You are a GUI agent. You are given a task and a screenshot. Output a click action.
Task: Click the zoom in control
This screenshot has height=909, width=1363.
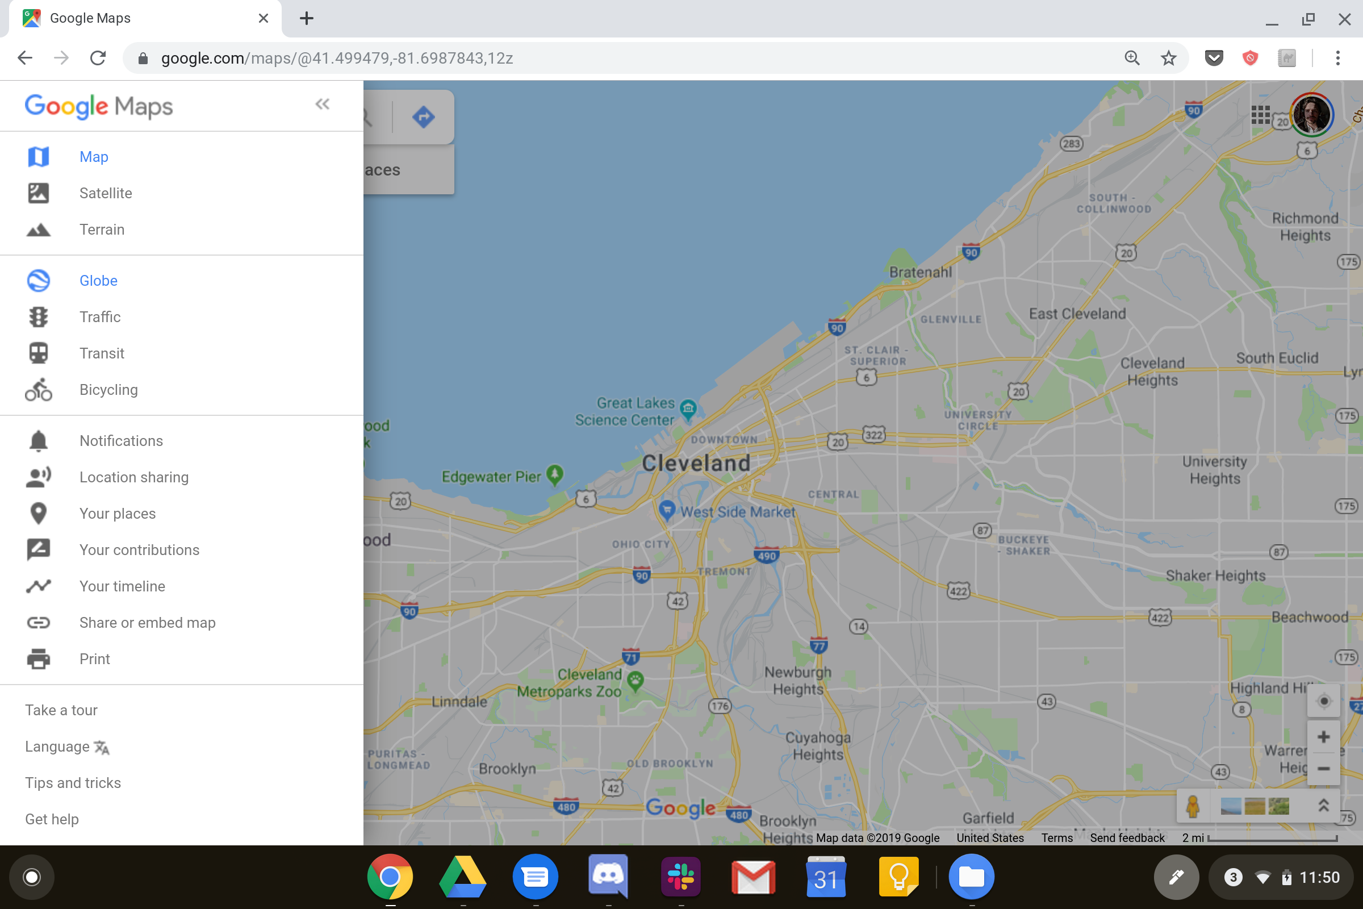(1324, 736)
